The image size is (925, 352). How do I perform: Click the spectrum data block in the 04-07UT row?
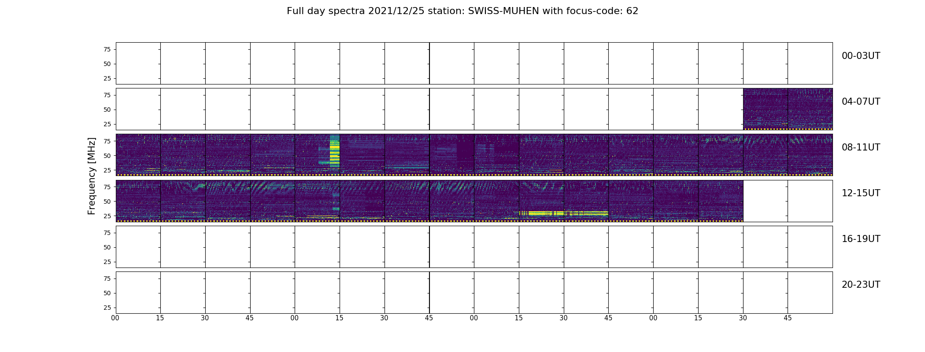[x=788, y=109]
